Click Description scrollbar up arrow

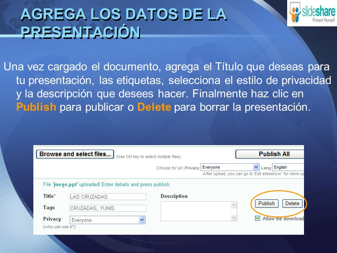click(234, 205)
